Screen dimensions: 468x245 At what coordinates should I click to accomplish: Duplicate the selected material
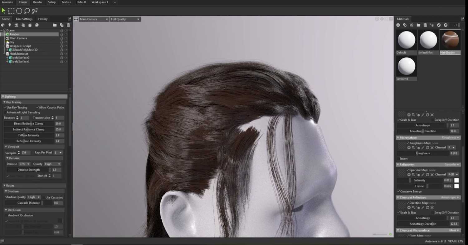405,25
